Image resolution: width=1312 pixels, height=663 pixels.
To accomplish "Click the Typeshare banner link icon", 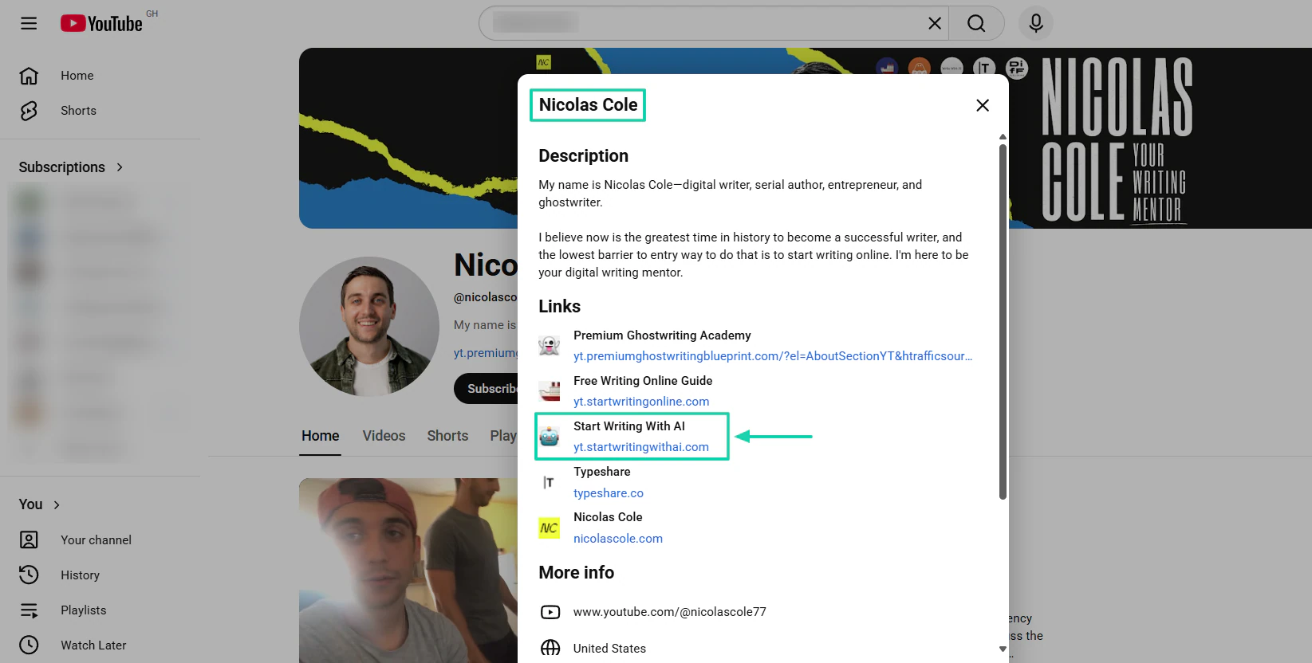I will click(x=984, y=68).
